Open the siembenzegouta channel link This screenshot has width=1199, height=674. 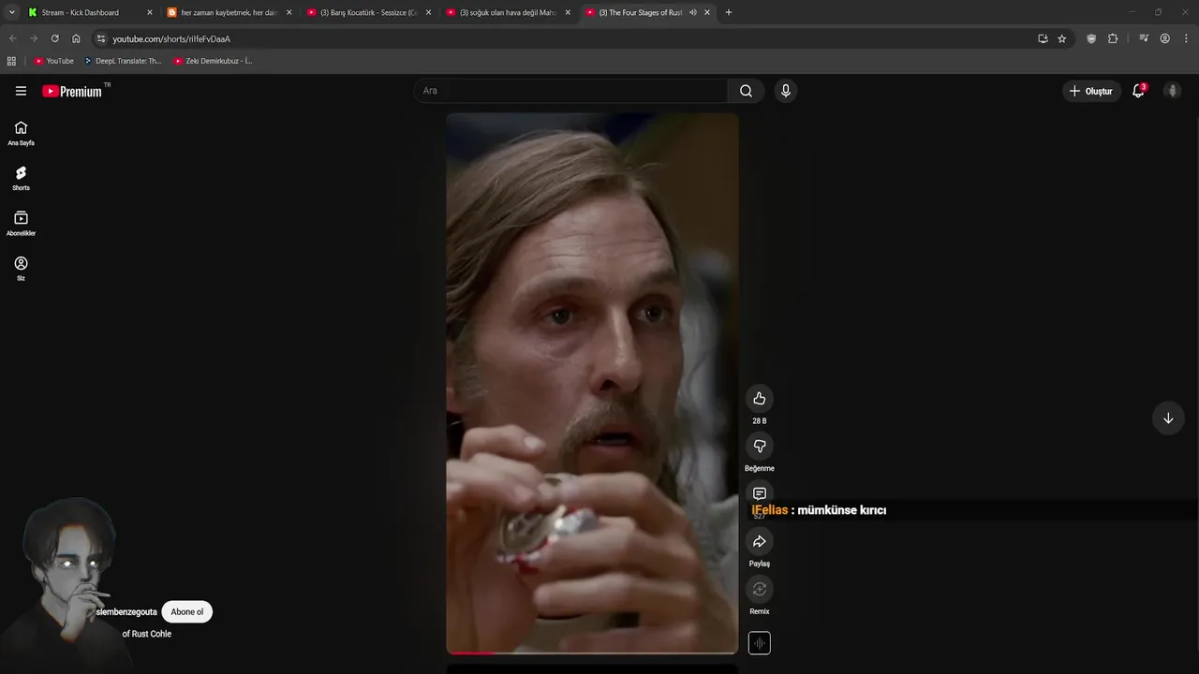point(126,612)
